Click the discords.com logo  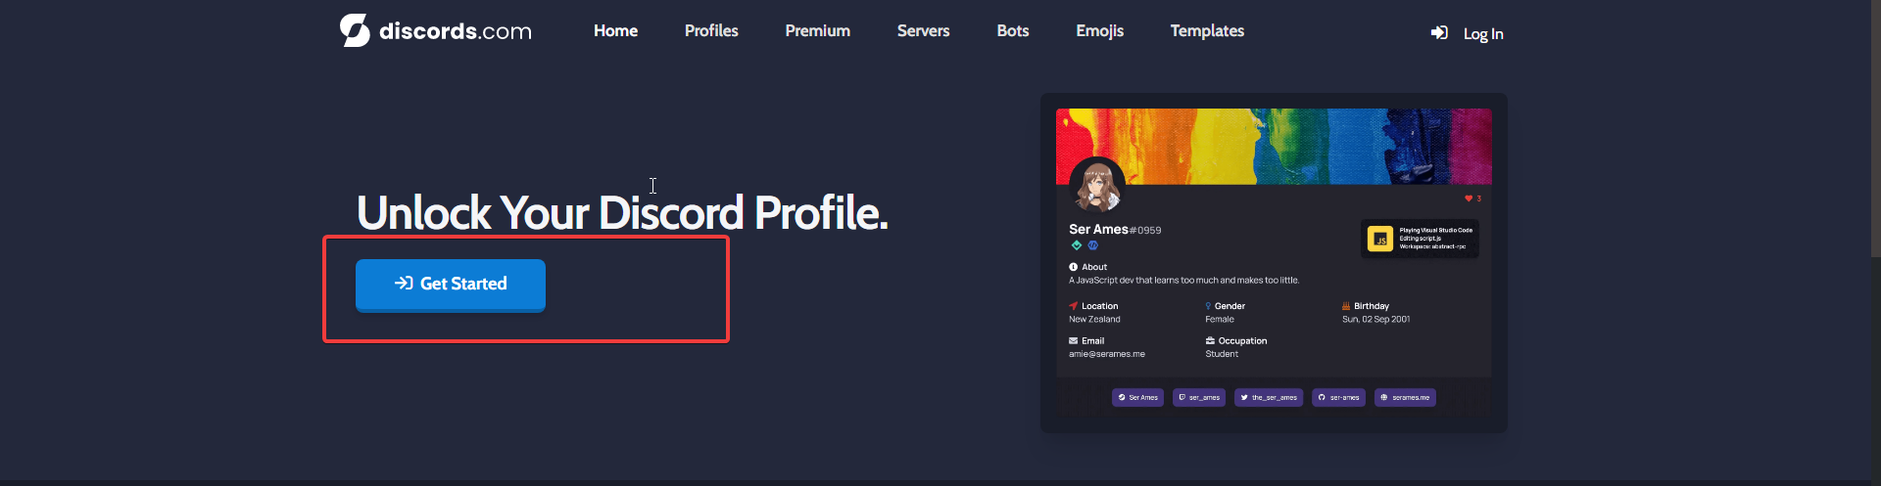(x=435, y=30)
